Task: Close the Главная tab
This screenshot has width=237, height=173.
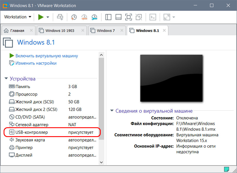Action: point(31,31)
